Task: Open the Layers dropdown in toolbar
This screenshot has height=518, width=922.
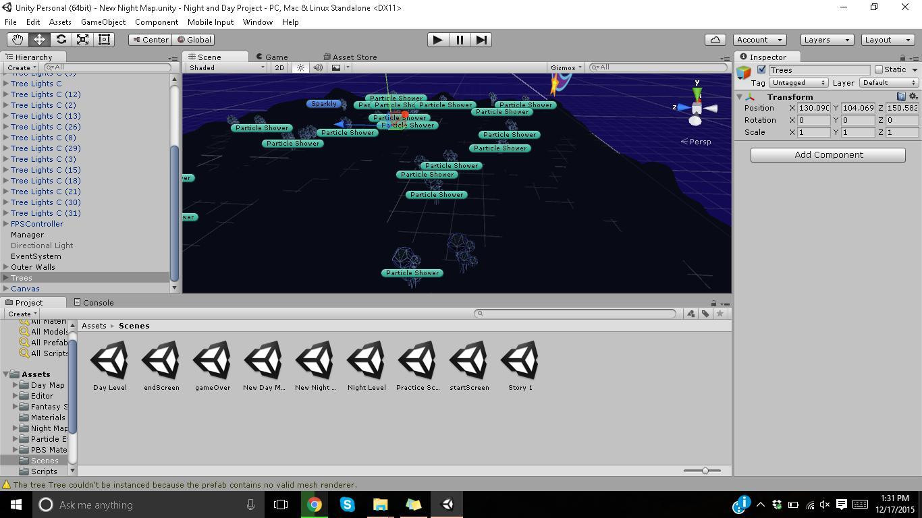Action: pos(827,40)
